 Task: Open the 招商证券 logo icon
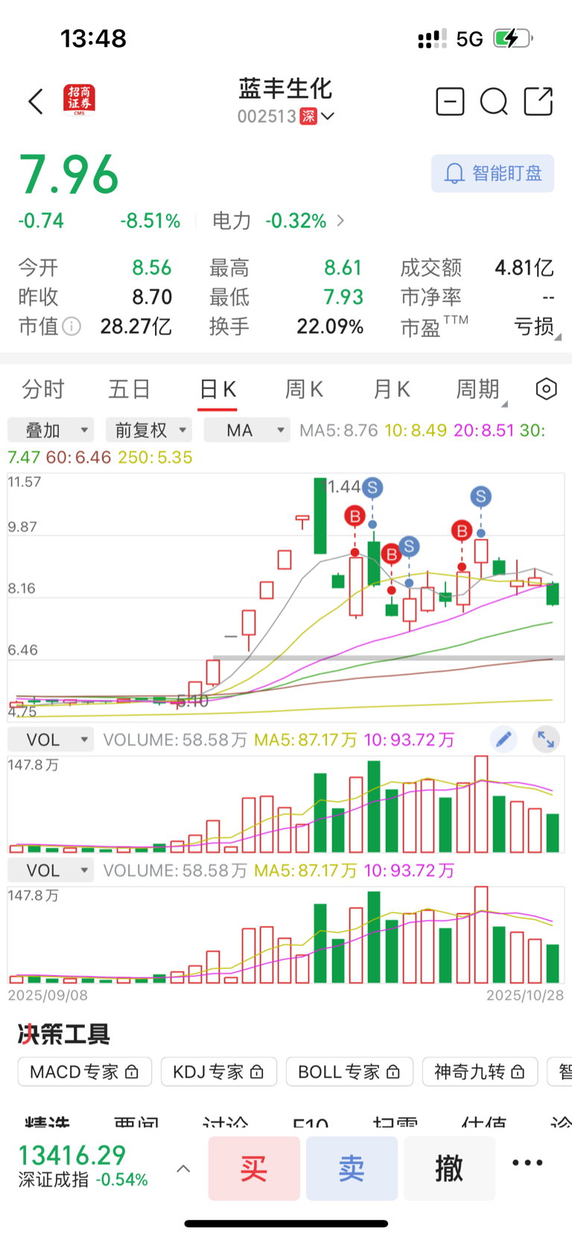coord(80,101)
